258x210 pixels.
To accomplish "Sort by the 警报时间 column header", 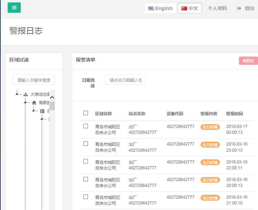I will [234, 114].
